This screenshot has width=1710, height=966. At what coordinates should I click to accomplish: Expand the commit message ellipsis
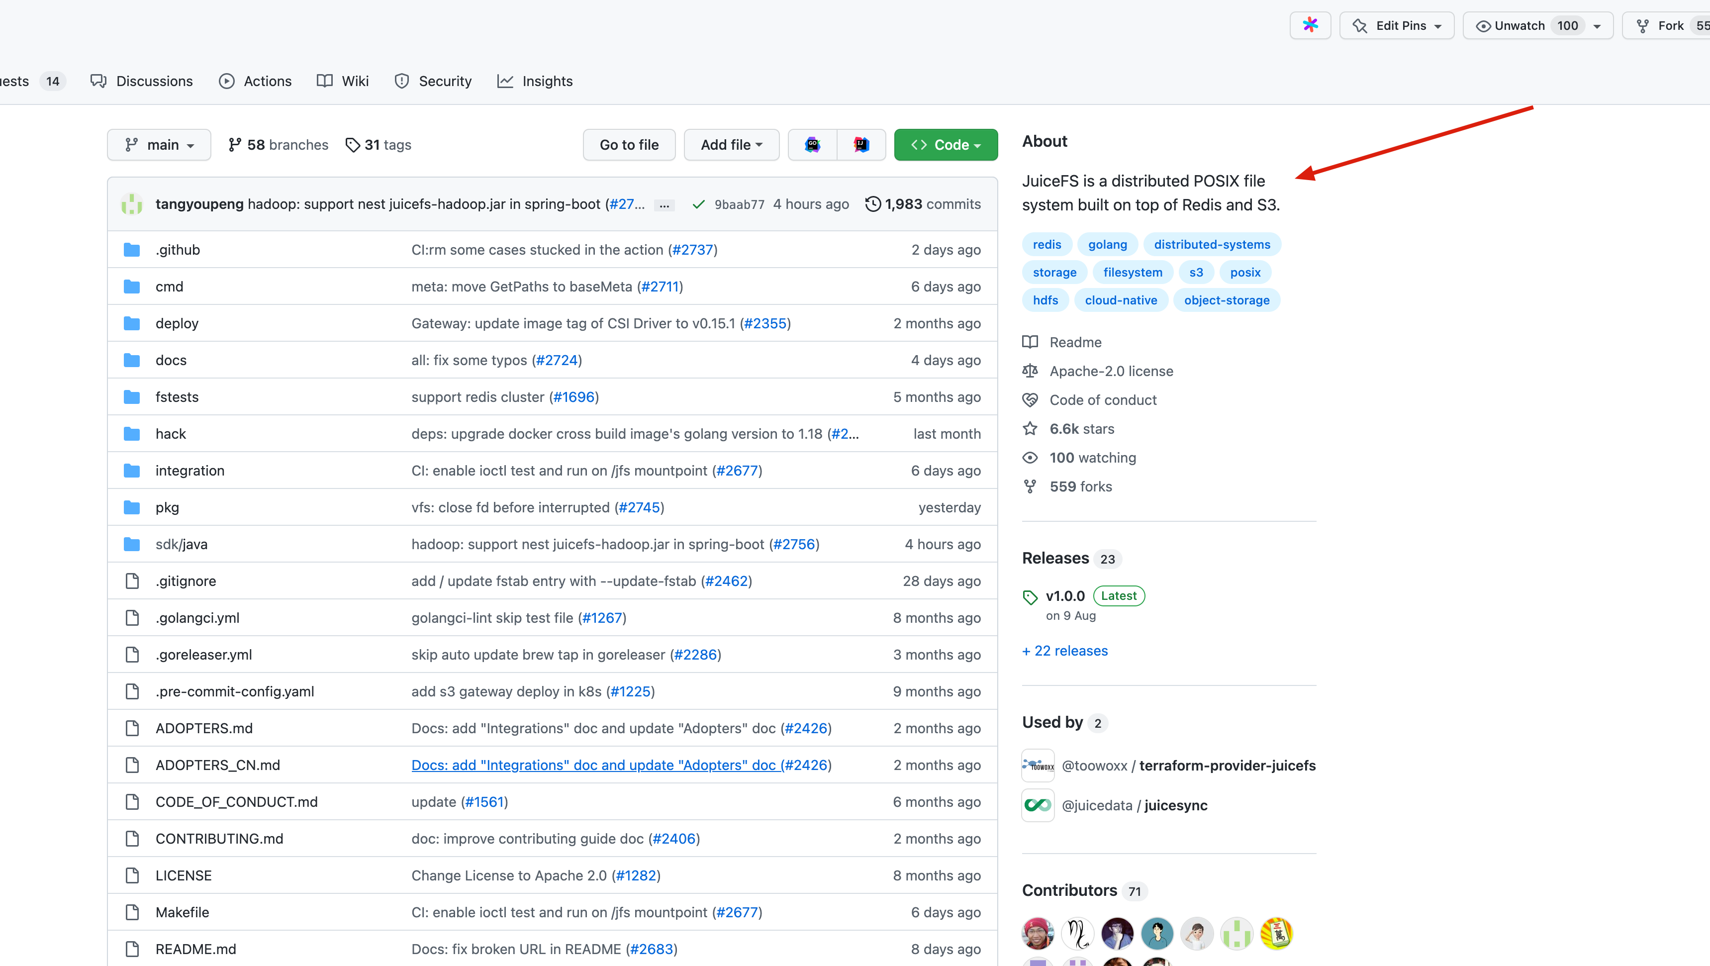tap(664, 205)
